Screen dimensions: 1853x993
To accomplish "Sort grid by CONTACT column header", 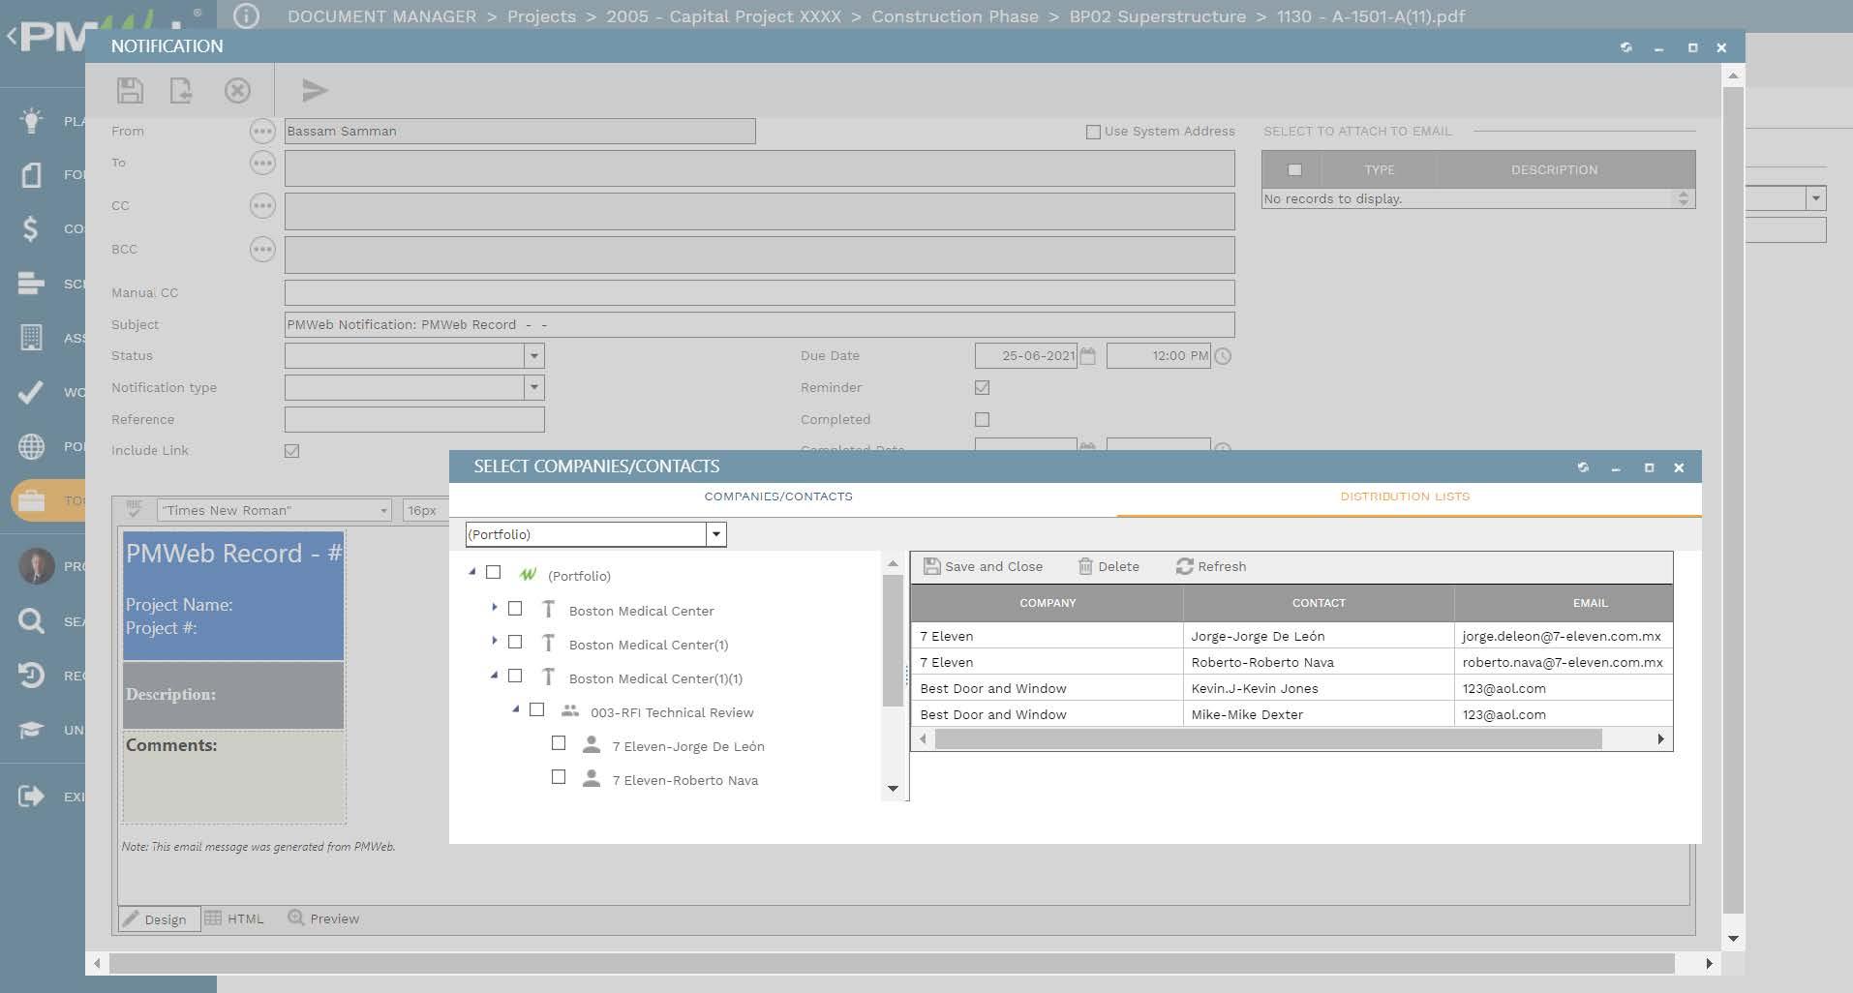I will [1319, 603].
